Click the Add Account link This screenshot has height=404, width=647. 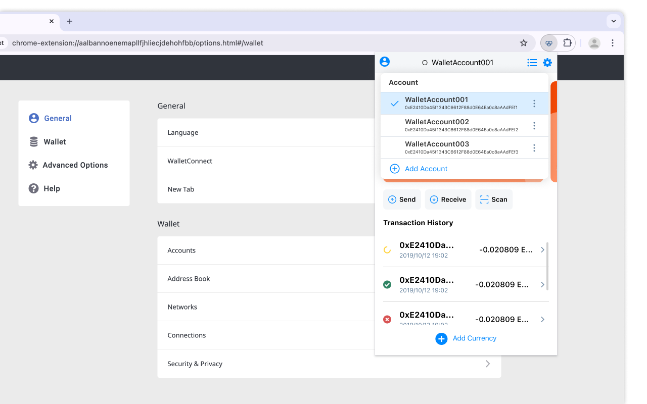426,169
